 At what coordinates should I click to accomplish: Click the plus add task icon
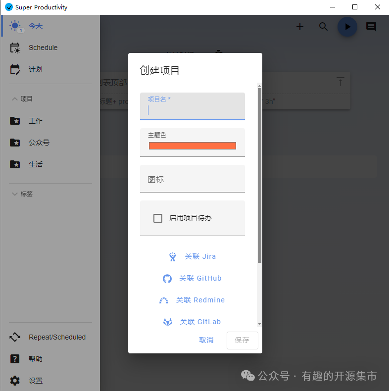pyautogui.click(x=300, y=27)
